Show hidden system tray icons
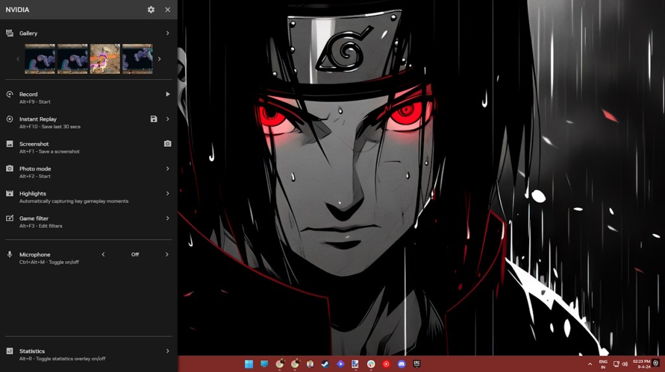The width and height of the screenshot is (665, 372). coord(590,364)
